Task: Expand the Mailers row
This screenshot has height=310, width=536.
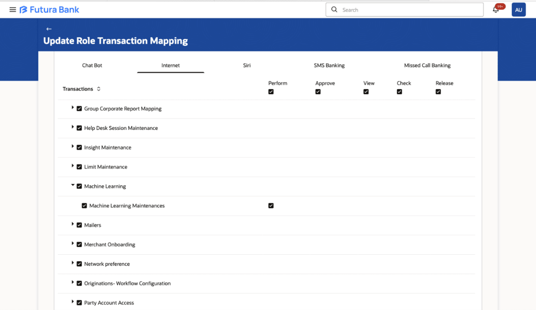Action: pyautogui.click(x=73, y=224)
